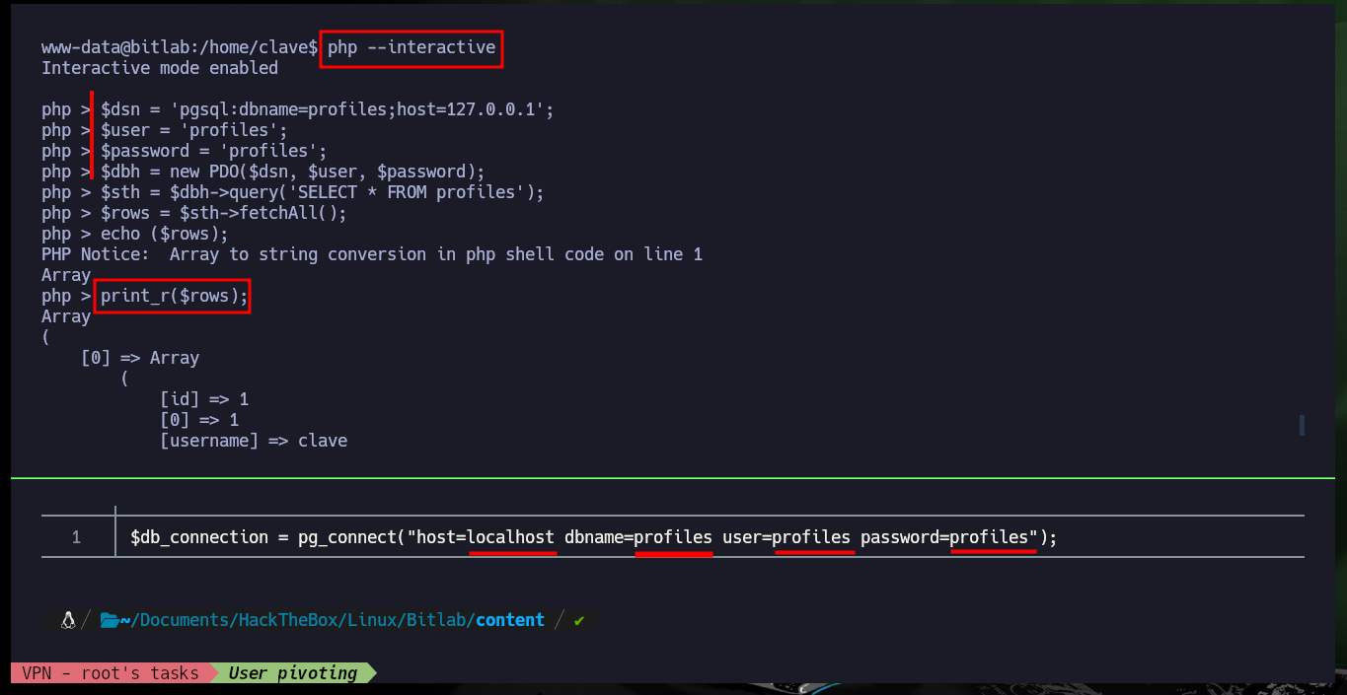Click the boxed 'print_r($rows);' command
The image size is (1347, 695).
click(x=173, y=296)
